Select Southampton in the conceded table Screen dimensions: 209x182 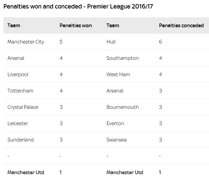pyautogui.click(x=123, y=58)
